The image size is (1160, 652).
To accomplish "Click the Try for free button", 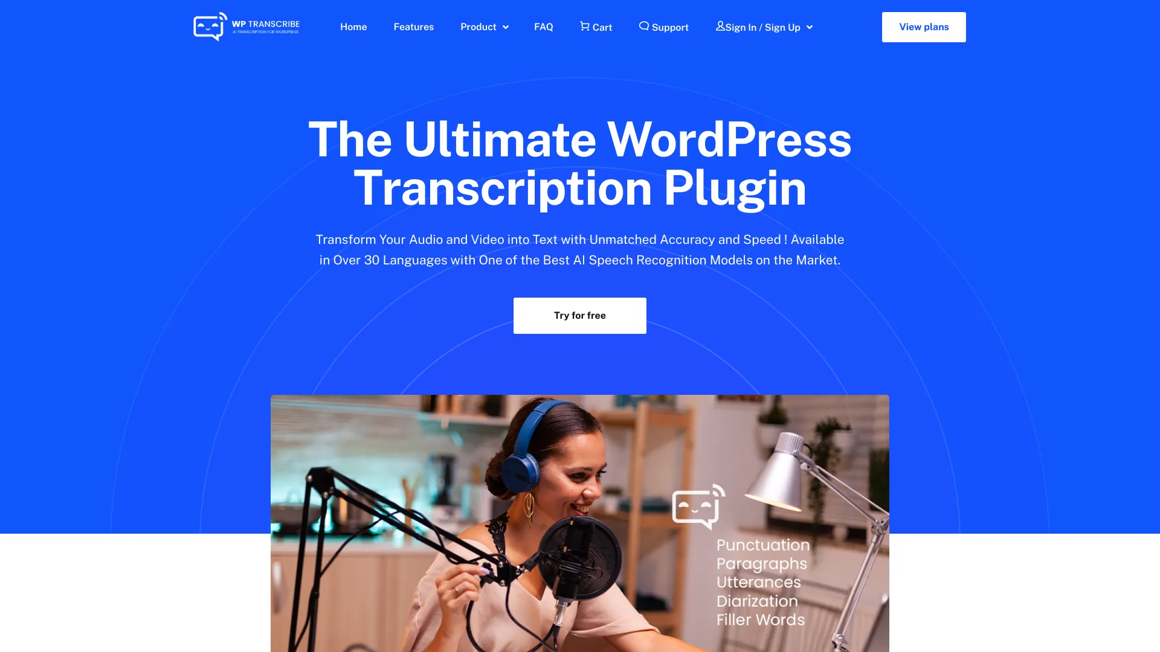I will click(x=580, y=315).
